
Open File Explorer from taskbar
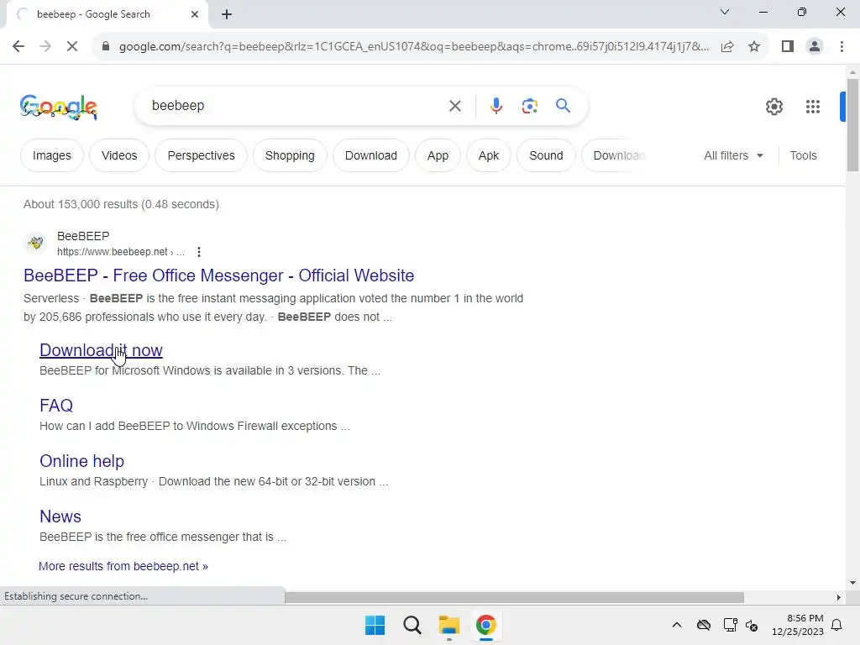449,625
